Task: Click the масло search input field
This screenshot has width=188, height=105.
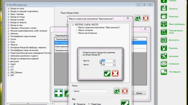Action: click(x=90, y=91)
